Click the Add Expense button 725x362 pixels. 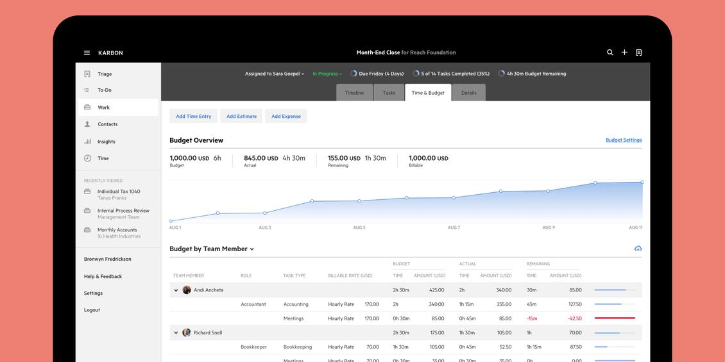point(286,117)
